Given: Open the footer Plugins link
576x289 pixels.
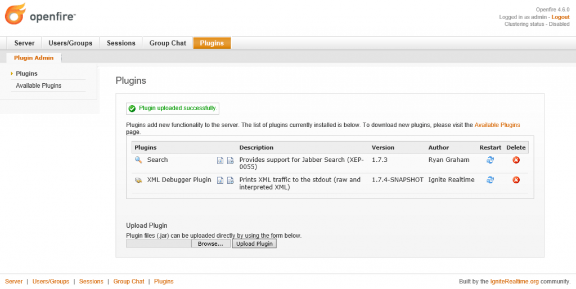Looking at the screenshot, I should [x=164, y=281].
